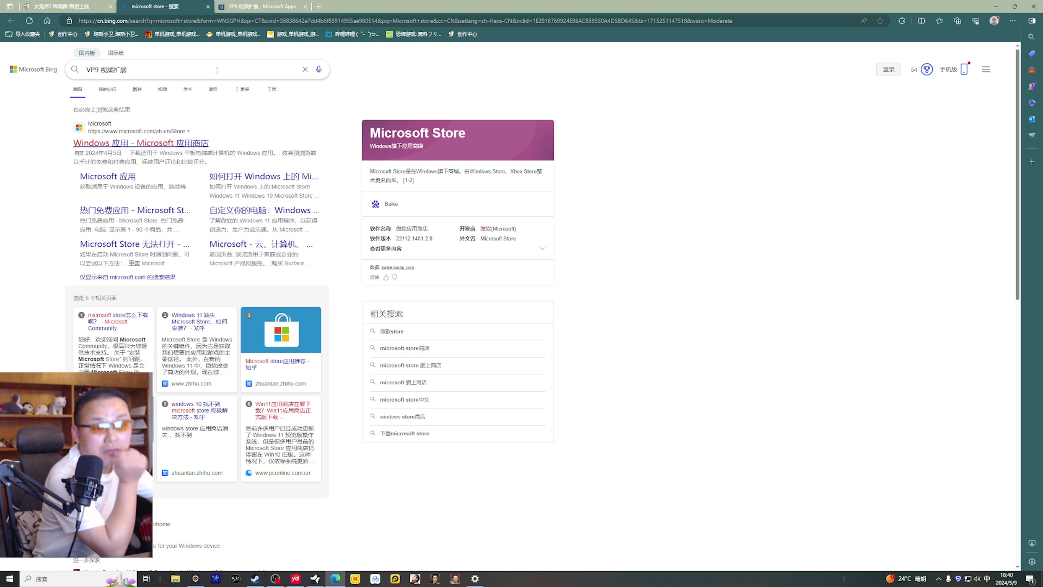The width and height of the screenshot is (1043, 587).
Task: Open the Bing hamburger menu icon
Action: [986, 69]
